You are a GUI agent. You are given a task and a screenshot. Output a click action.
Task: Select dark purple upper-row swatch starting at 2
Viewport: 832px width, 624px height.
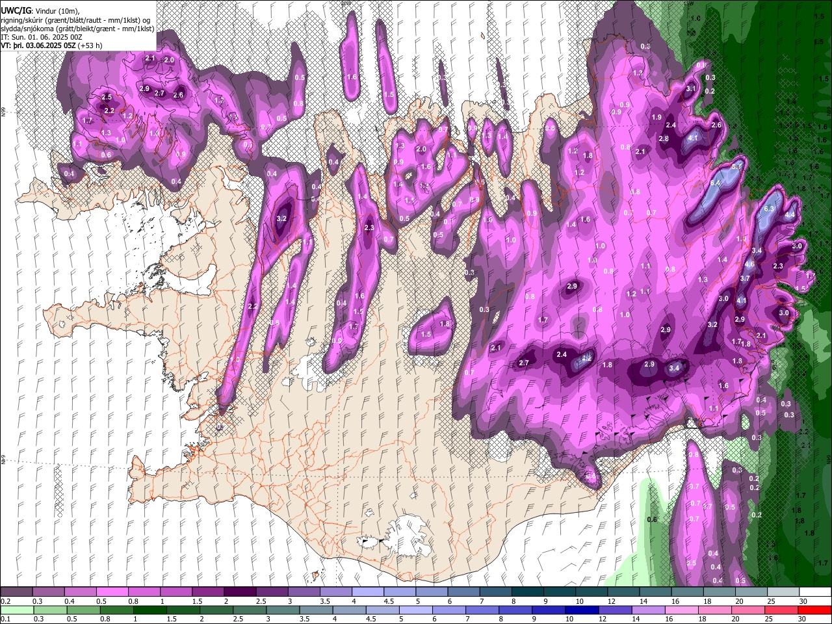240,592
